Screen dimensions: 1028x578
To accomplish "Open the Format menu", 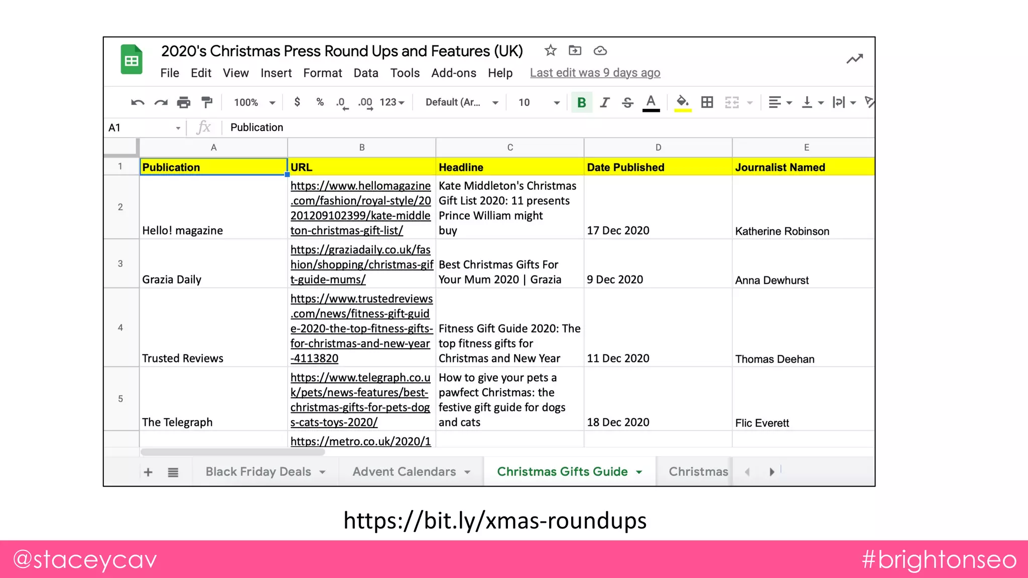I will pyautogui.click(x=322, y=73).
